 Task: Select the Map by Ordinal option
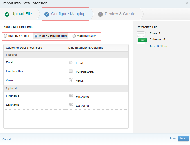click(6, 36)
